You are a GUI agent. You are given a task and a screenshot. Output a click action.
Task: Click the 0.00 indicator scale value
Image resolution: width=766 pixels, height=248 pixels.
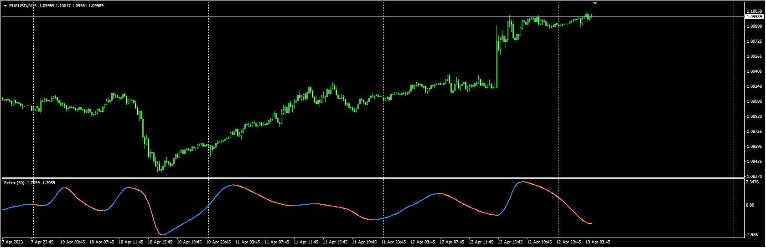[x=750, y=205]
